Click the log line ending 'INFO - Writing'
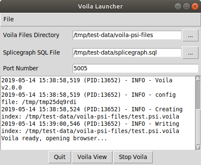The image size is (201, 165). tap(90, 124)
